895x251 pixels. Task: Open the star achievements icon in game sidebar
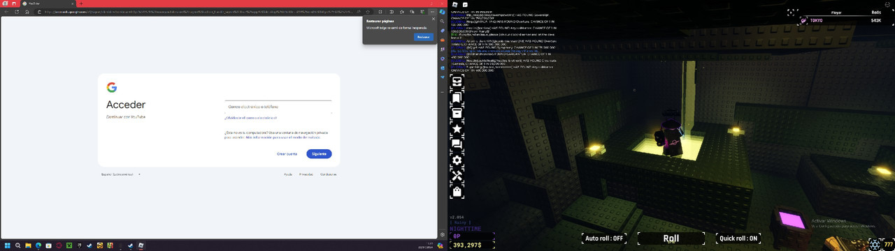coord(457,129)
